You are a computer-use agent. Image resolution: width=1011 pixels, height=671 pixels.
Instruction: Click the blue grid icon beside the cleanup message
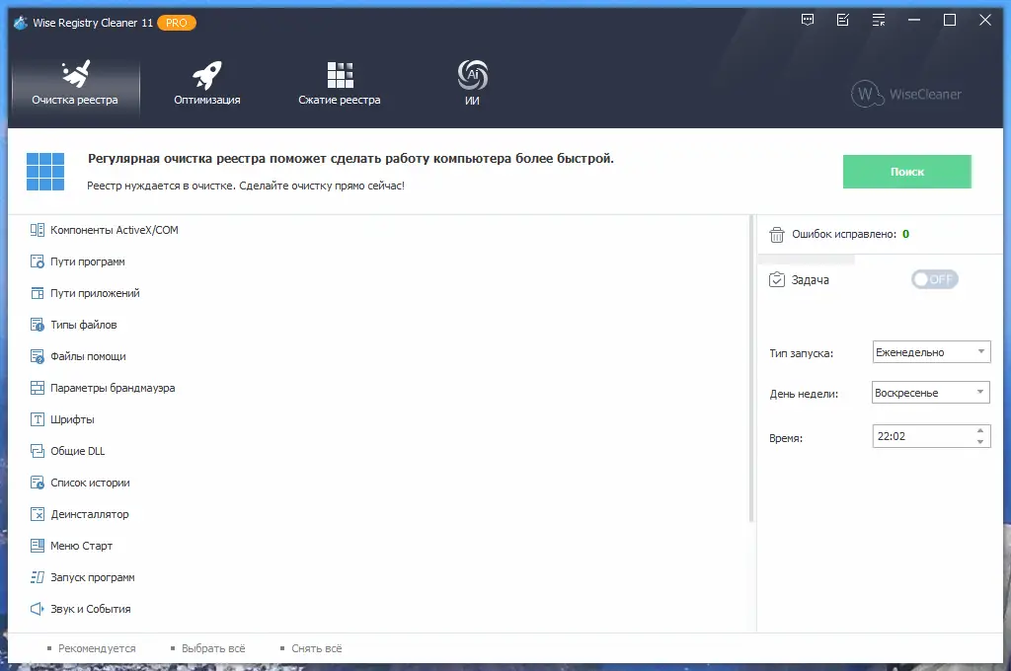tap(44, 171)
